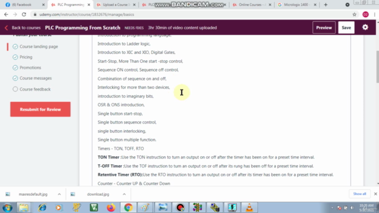
Task: Open the Course messages section
Action: coord(36,78)
